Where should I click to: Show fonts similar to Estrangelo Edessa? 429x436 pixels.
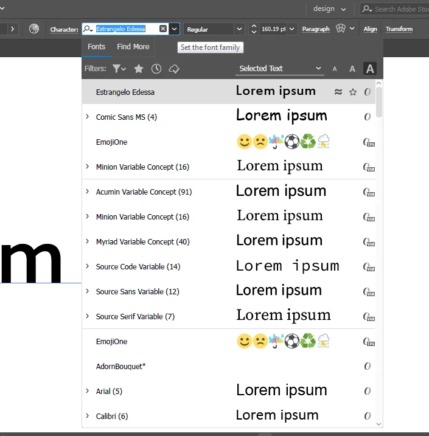click(x=338, y=92)
